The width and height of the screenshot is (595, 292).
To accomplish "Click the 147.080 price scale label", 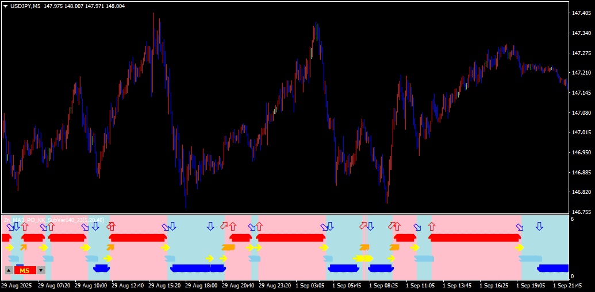I will click(581, 113).
